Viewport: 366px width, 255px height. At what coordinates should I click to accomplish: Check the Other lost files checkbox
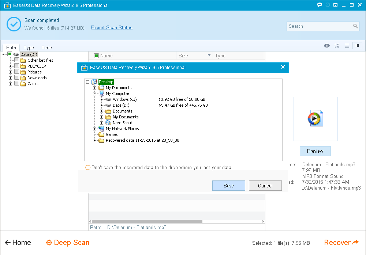16,60
